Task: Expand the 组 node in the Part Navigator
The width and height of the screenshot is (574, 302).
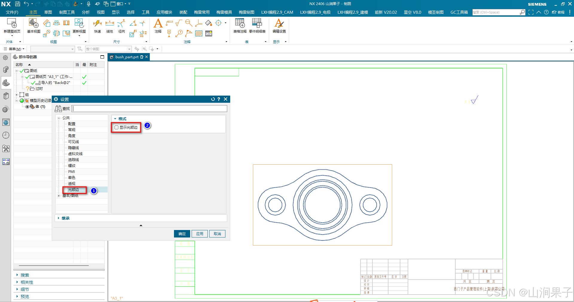Action: [x=16, y=95]
